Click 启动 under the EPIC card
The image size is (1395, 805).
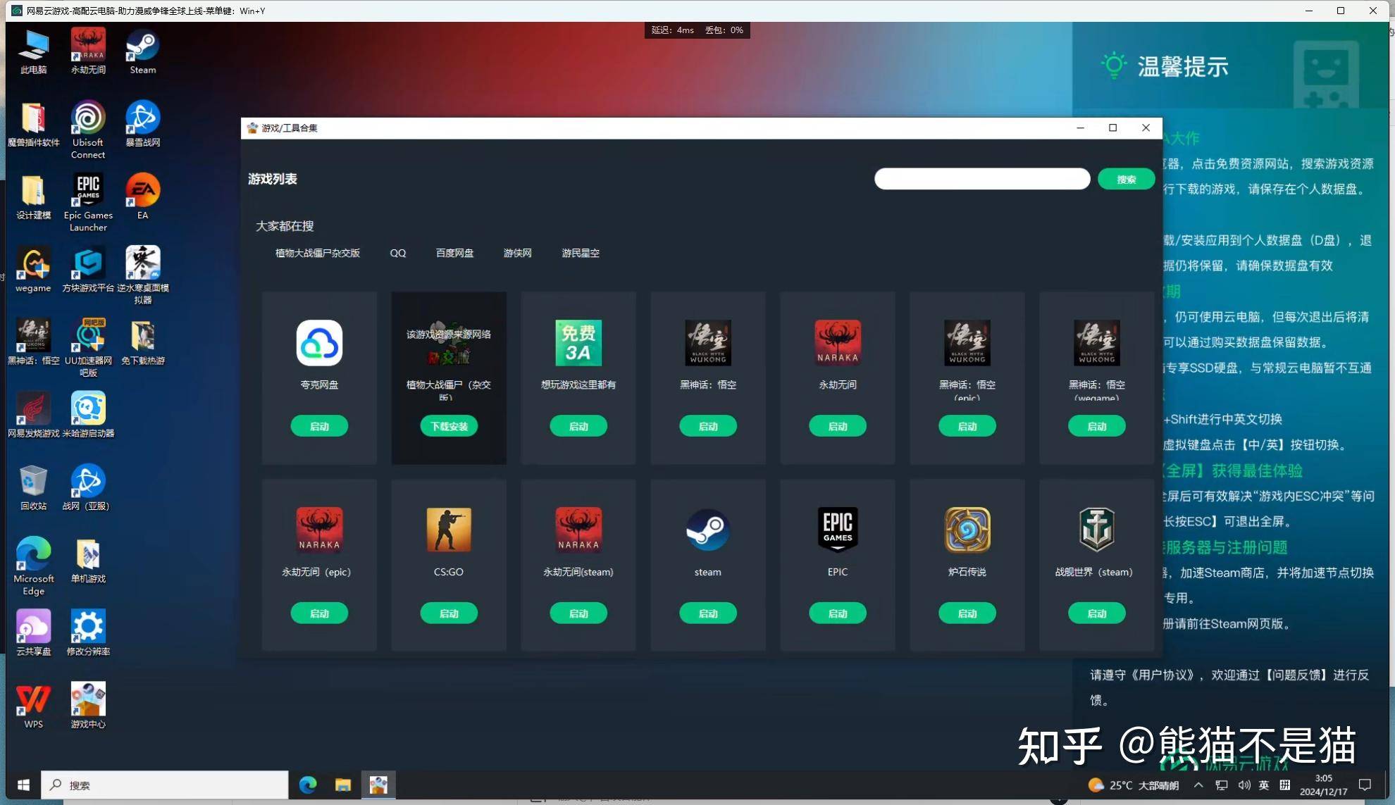click(837, 613)
